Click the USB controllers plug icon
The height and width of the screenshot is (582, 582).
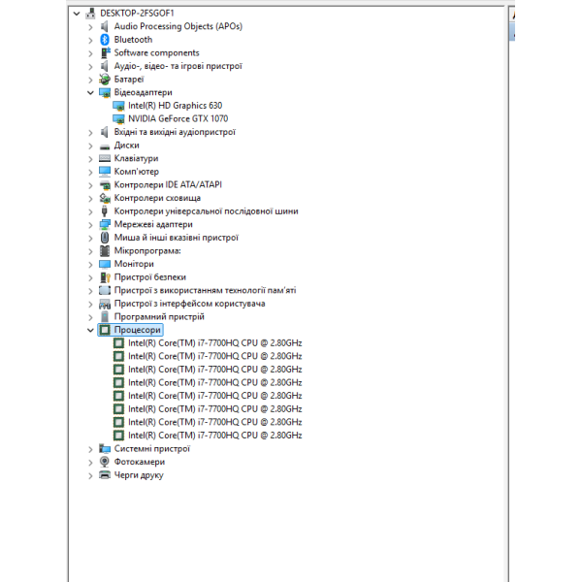pyautogui.click(x=105, y=211)
